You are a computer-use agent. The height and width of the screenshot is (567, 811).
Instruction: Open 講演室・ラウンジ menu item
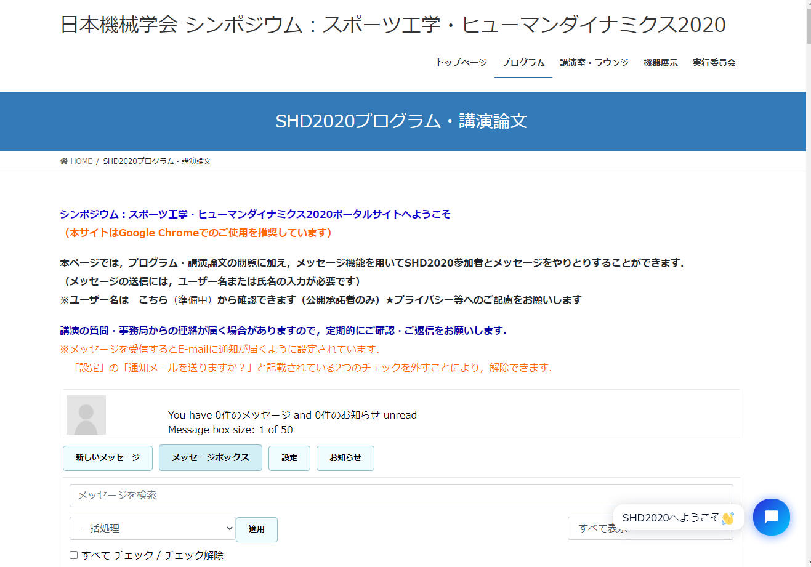(x=594, y=63)
